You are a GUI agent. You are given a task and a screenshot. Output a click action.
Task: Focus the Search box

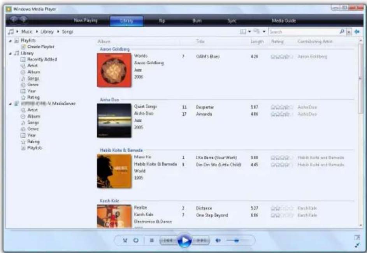pyautogui.click(x=304, y=31)
